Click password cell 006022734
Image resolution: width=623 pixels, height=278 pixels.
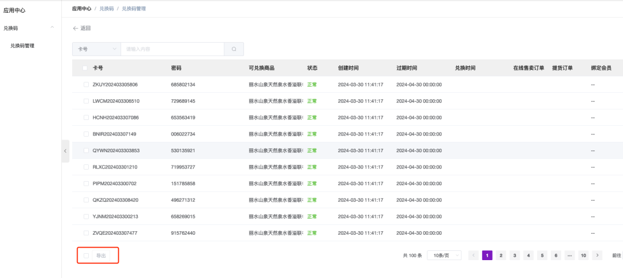click(x=183, y=134)
